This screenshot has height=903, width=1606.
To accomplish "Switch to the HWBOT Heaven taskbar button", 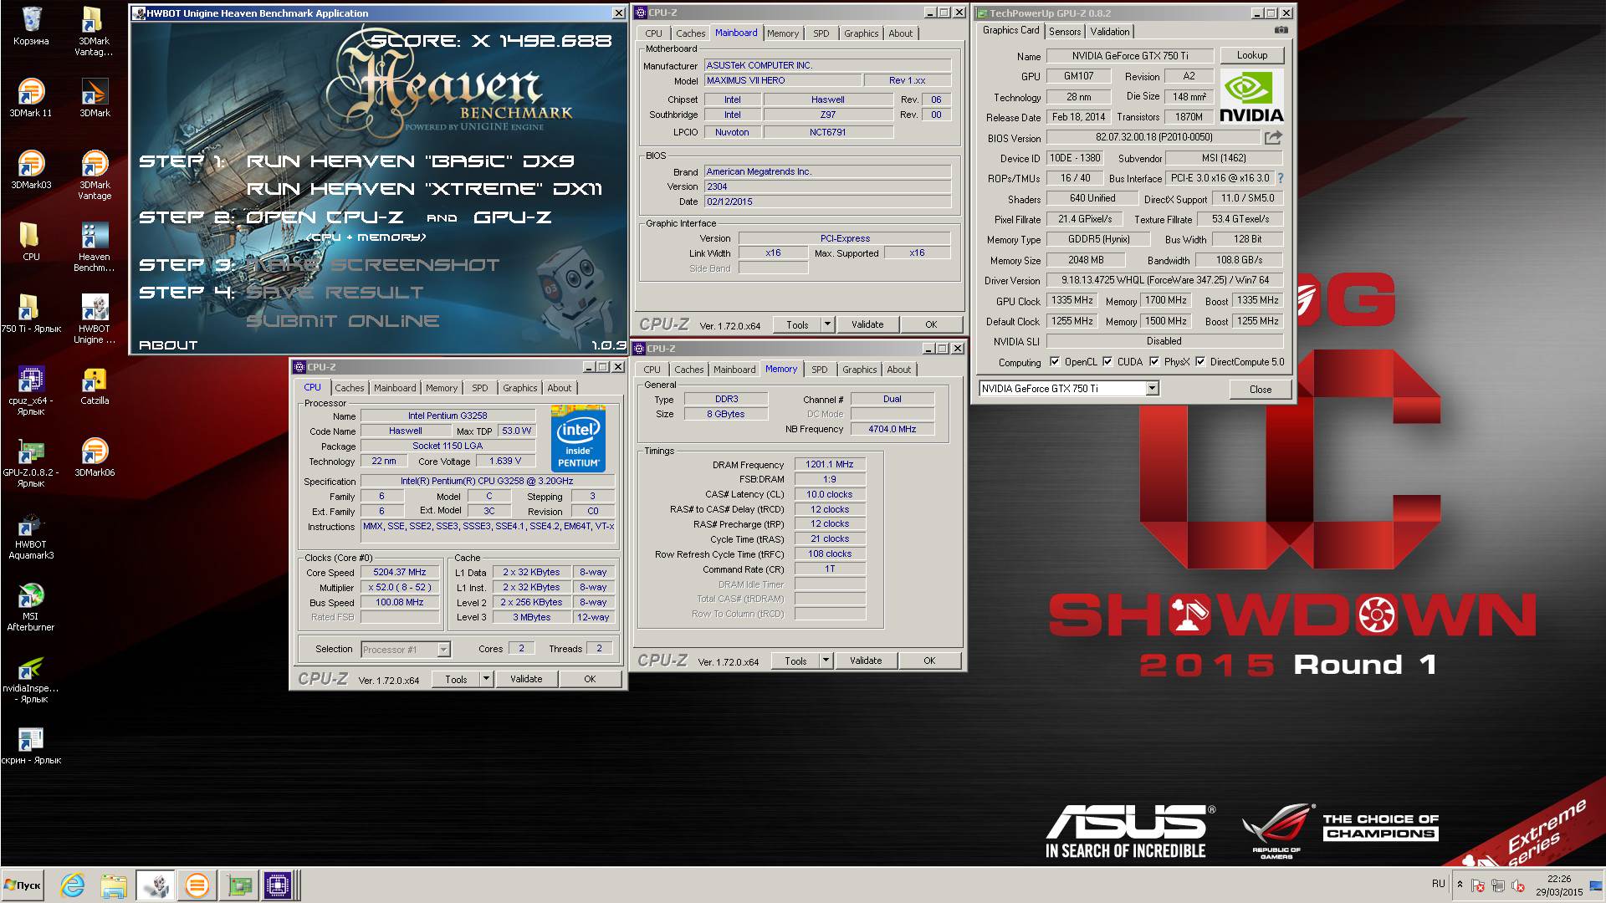I will click(156, 885).
